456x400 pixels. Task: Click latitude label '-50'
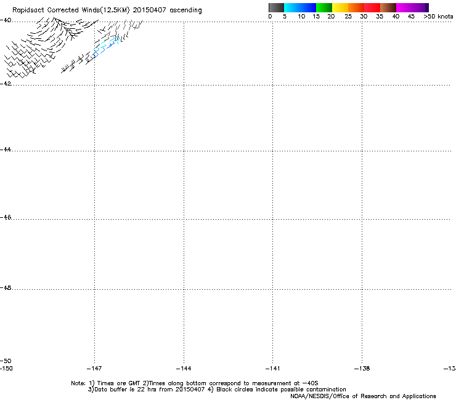(x=6, y=361)
